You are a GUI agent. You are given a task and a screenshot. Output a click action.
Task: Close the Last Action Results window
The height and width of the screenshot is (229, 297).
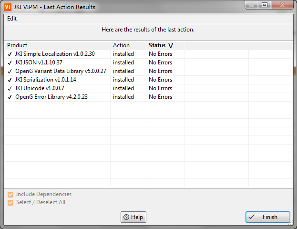click(282, 5)
